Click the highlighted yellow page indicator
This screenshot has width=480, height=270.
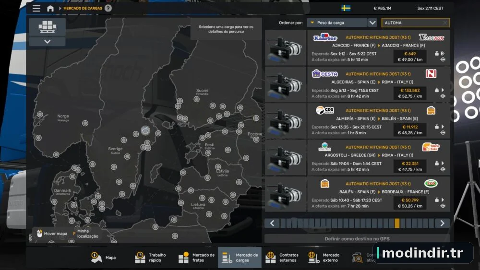click(x=397, y=223)
